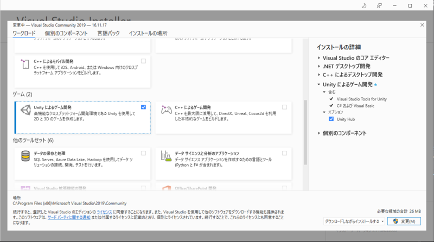This screenshot has width=434, height=242.
Task: Click the required space total 26 MB text
Action: (x=399, y=211)
